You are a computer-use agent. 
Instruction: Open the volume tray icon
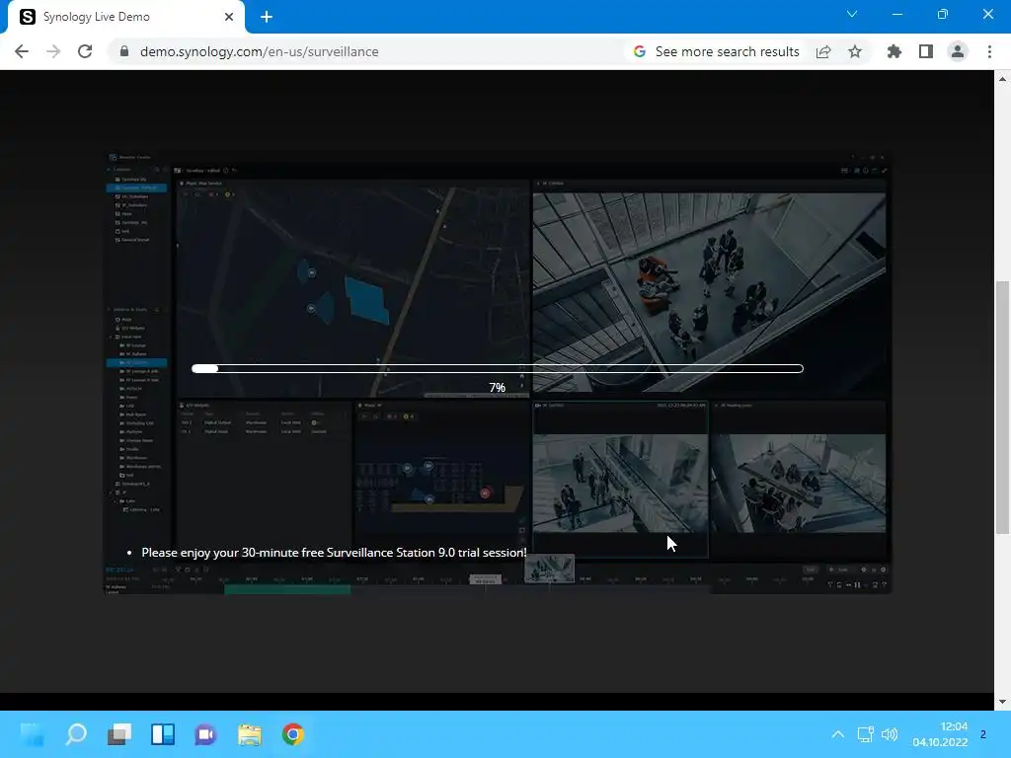coord(890,734)
